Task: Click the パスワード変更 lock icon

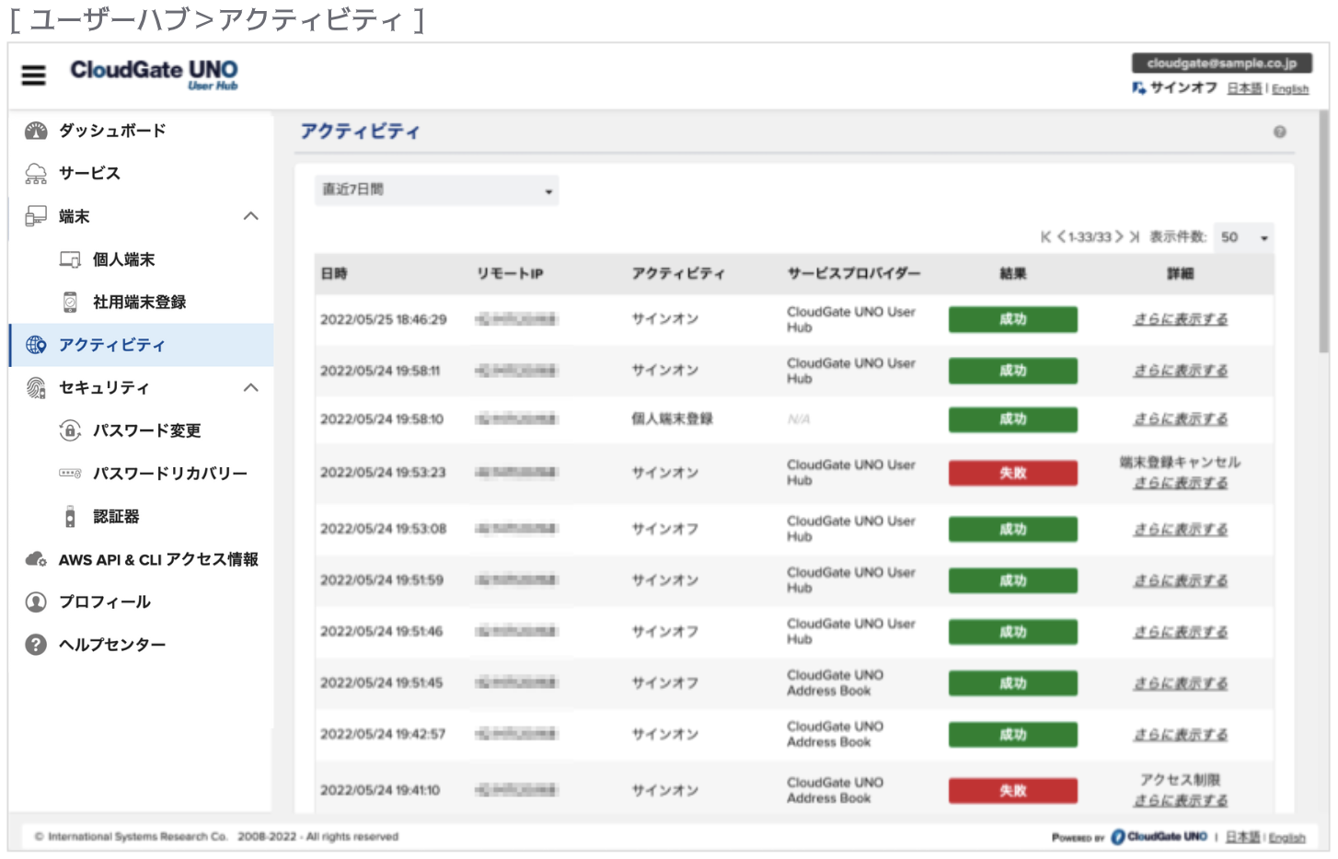Action: (70, 430)
